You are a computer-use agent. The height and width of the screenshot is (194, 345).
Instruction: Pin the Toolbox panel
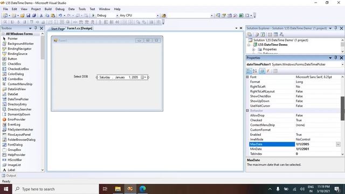click(x=36, y=28)
